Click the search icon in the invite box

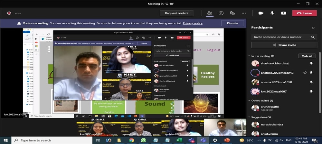[313, 37]
